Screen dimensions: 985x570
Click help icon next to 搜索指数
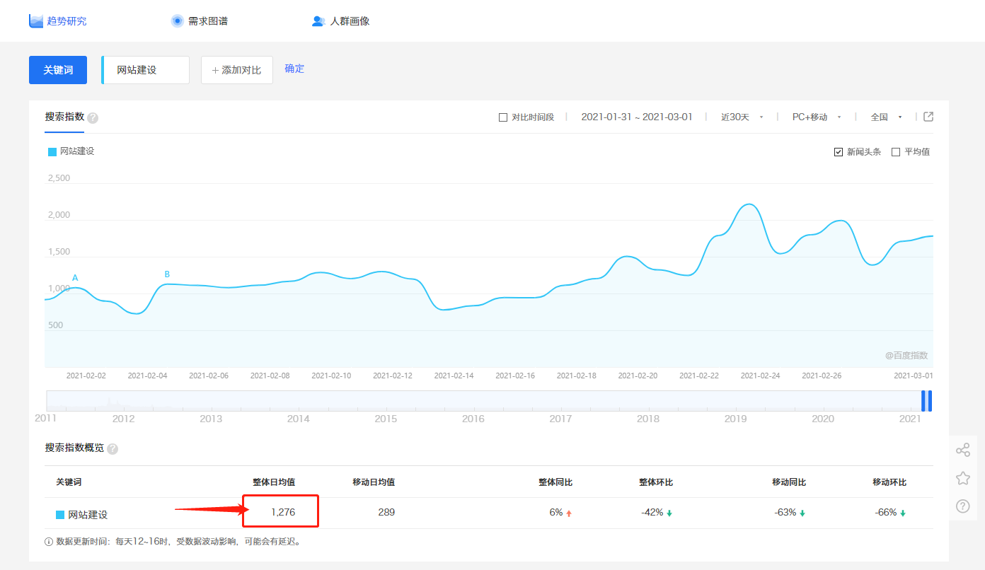(x=93, y=118)
